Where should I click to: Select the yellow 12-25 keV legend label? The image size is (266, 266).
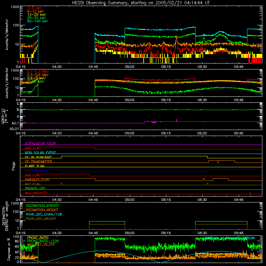point(36,15)
